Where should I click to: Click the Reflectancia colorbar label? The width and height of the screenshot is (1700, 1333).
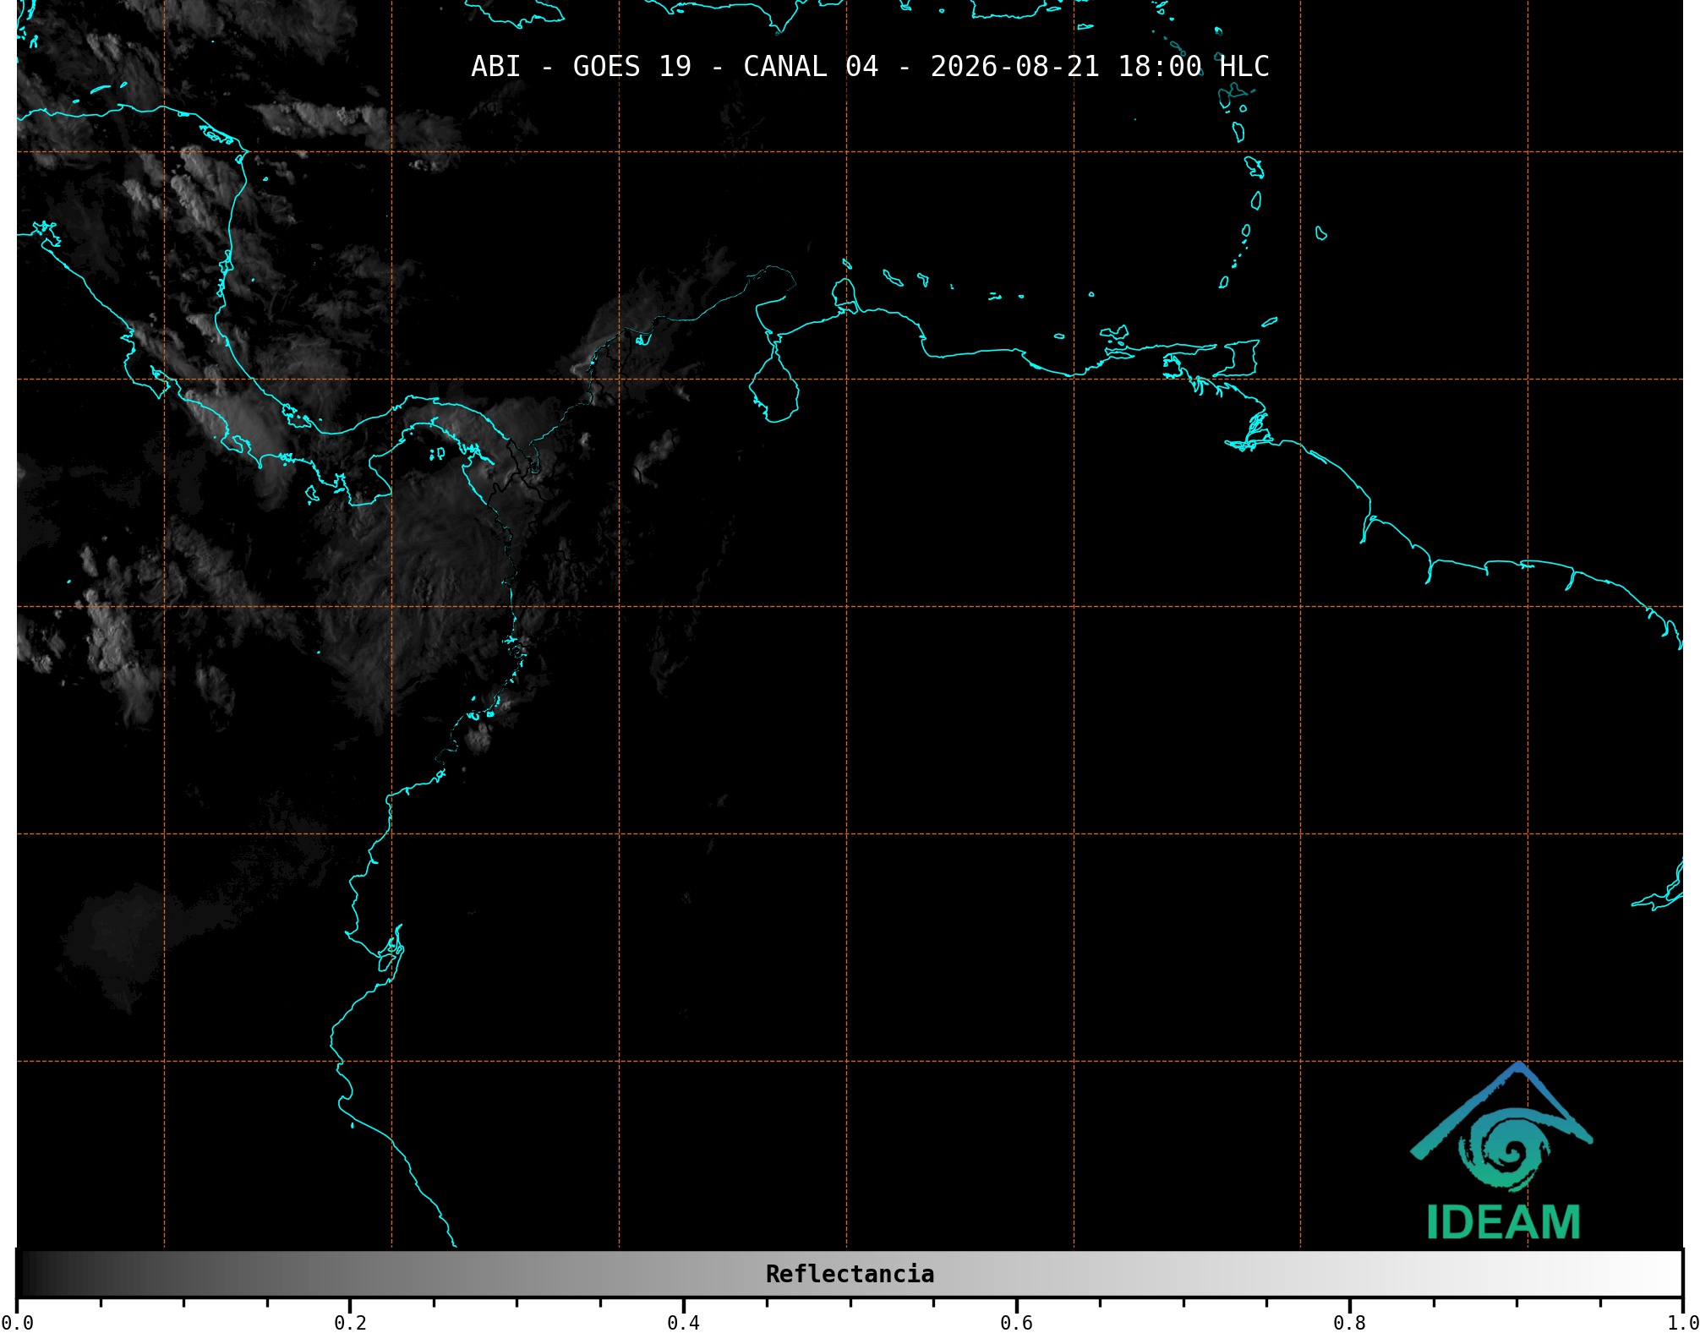click(850, 1274)
